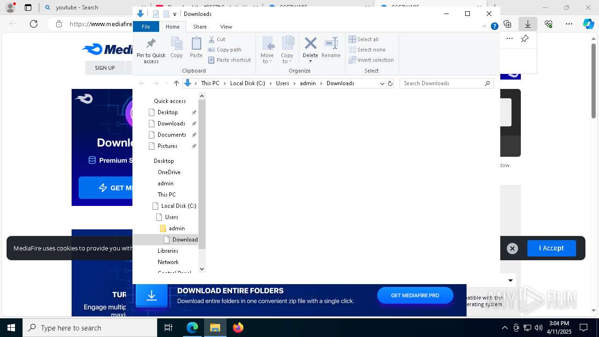Click the Cut scissors command

217,39
